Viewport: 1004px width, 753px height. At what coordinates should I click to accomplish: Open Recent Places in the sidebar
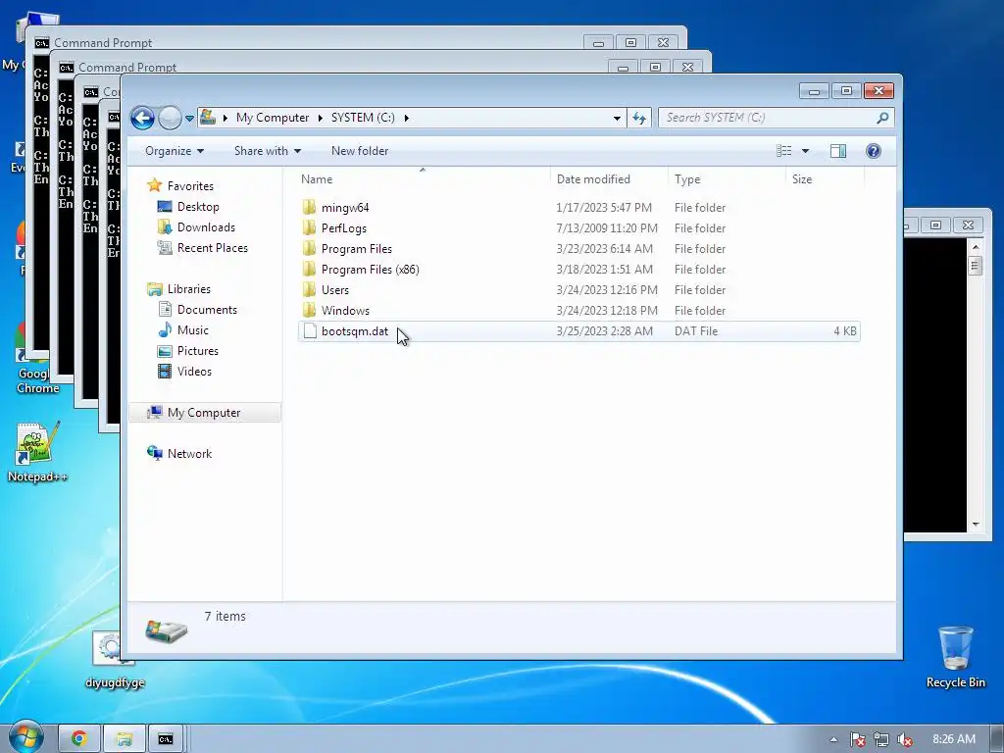tap(212, 248)
